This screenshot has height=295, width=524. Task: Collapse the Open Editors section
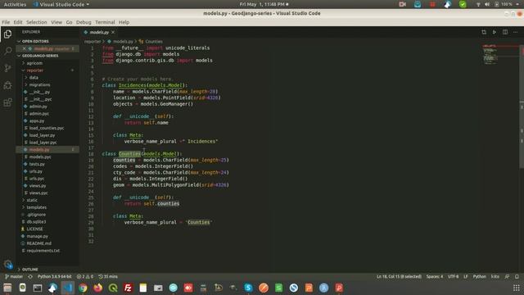coord(47,41)
